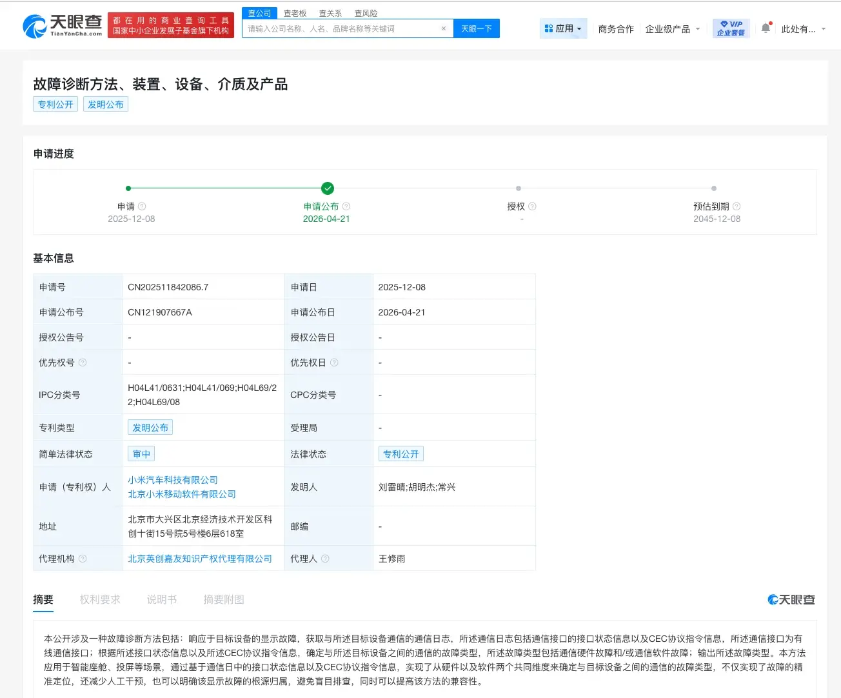Click the 天眼一下 search button
This screenshot has width=841, height=698.
click(477, 28)
